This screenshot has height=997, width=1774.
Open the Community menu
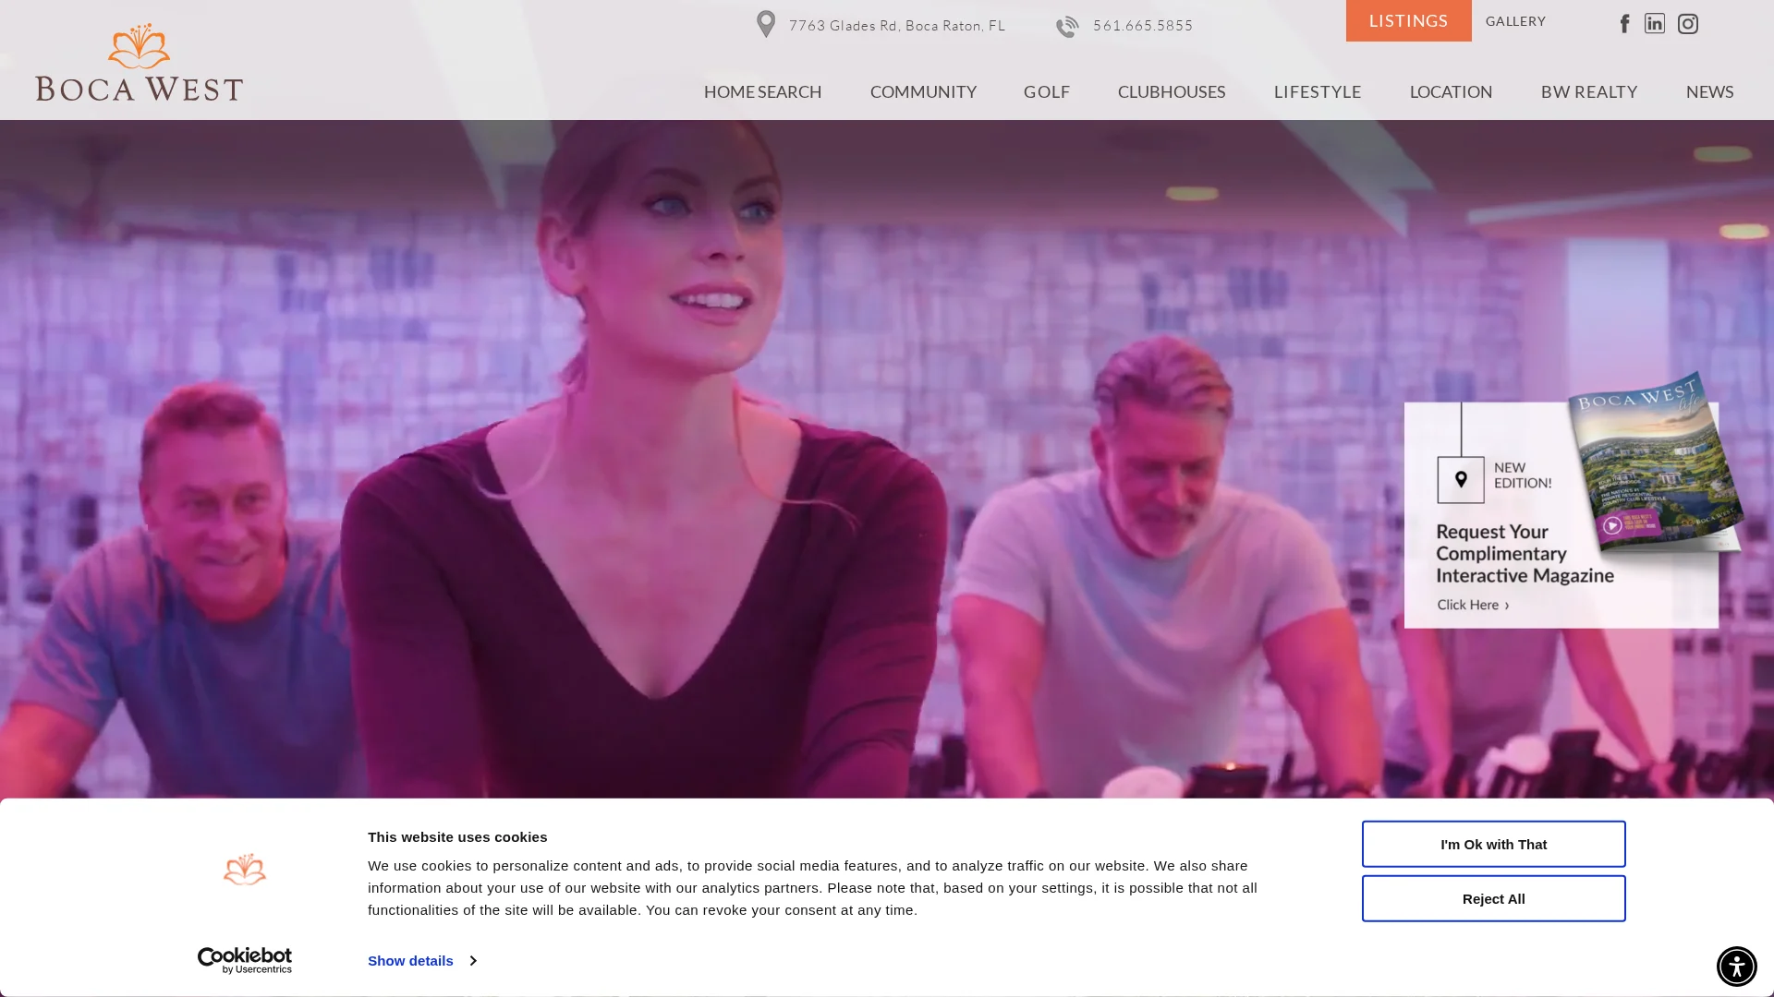pos(923,92)
